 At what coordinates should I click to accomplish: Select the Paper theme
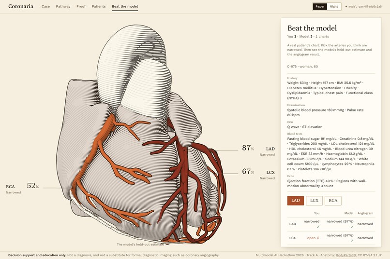(320, 7)
